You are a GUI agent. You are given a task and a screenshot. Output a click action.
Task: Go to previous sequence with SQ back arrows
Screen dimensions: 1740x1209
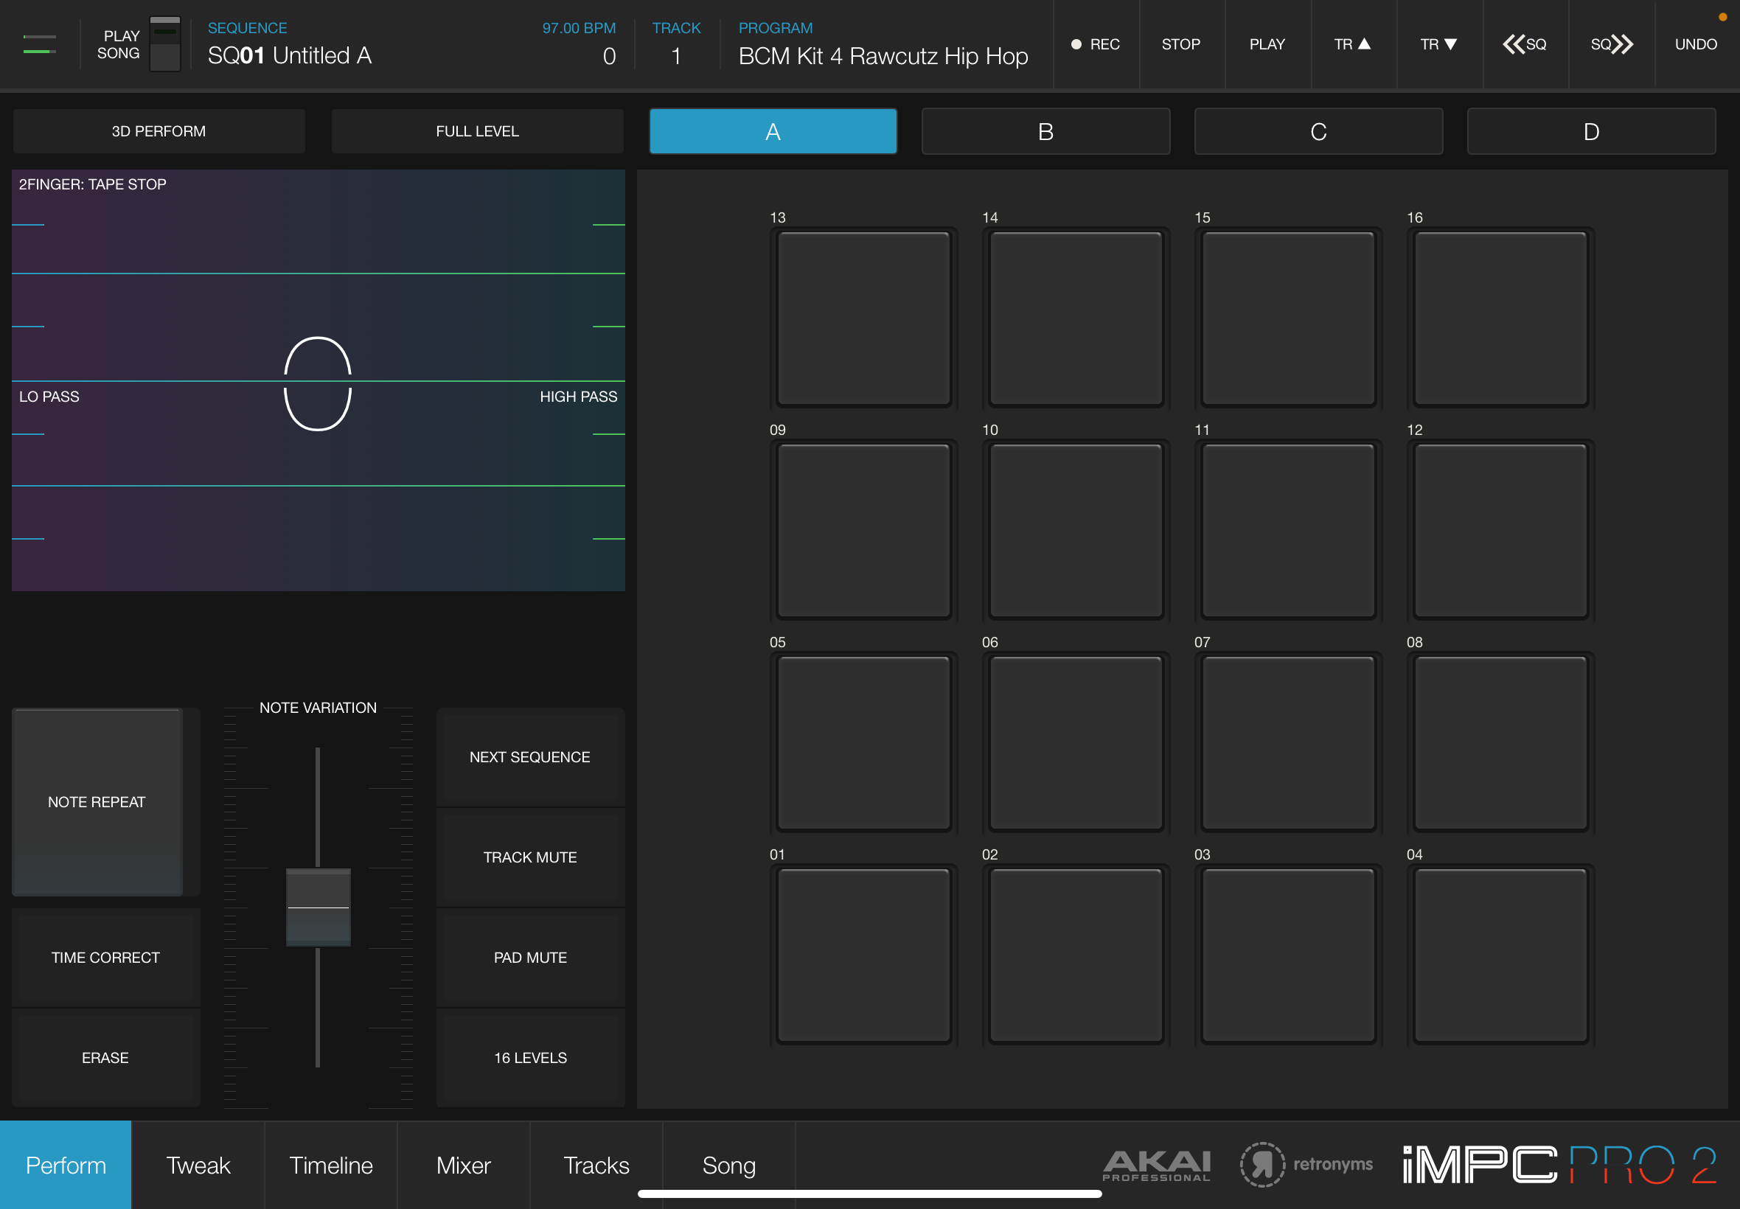[1524, 44]
